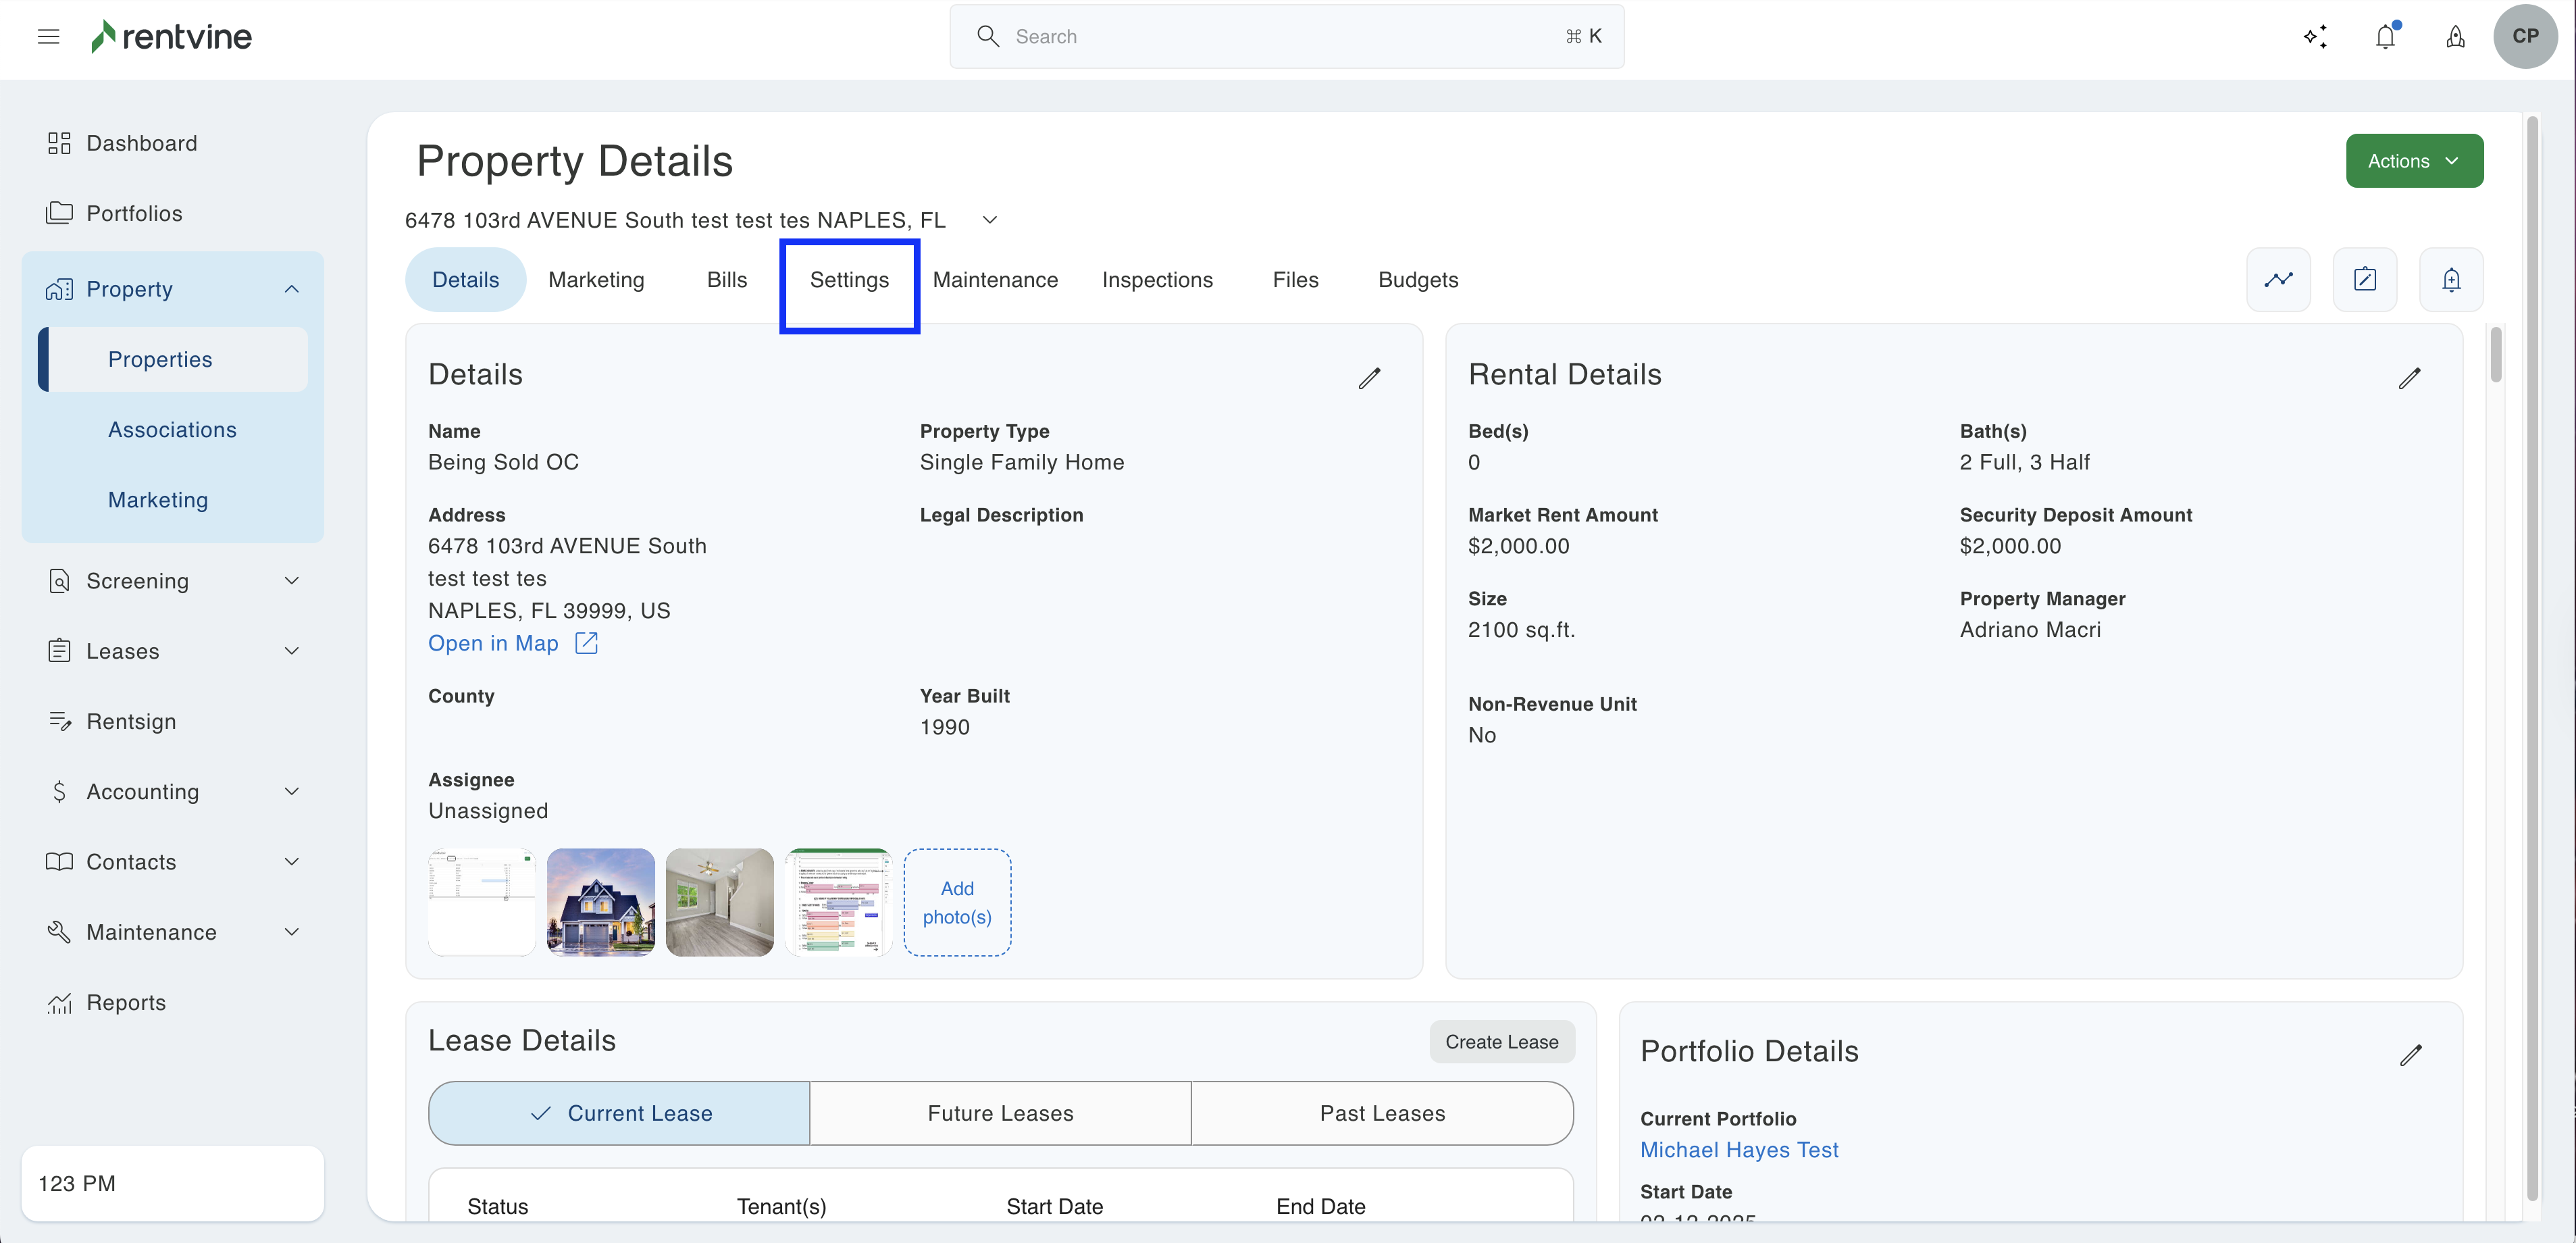The width and height of the screenshot is (2576, 1243).
Task: Click the notes clipboard icon
Action: (2364, 280)
